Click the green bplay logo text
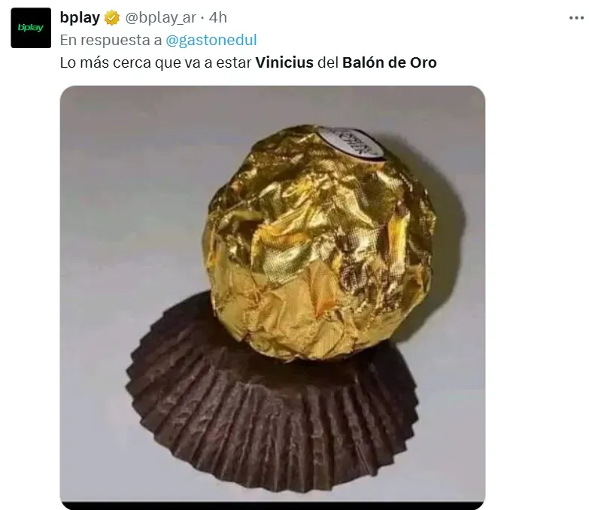Image resolution: width=589 pixels, height=510 pixels. (31, 27)
